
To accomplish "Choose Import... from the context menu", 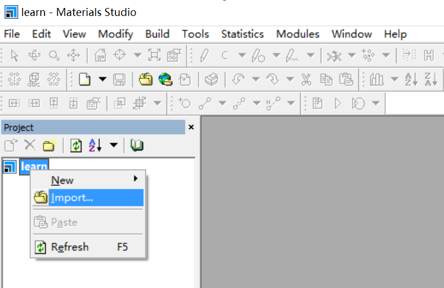I will 88,197.
